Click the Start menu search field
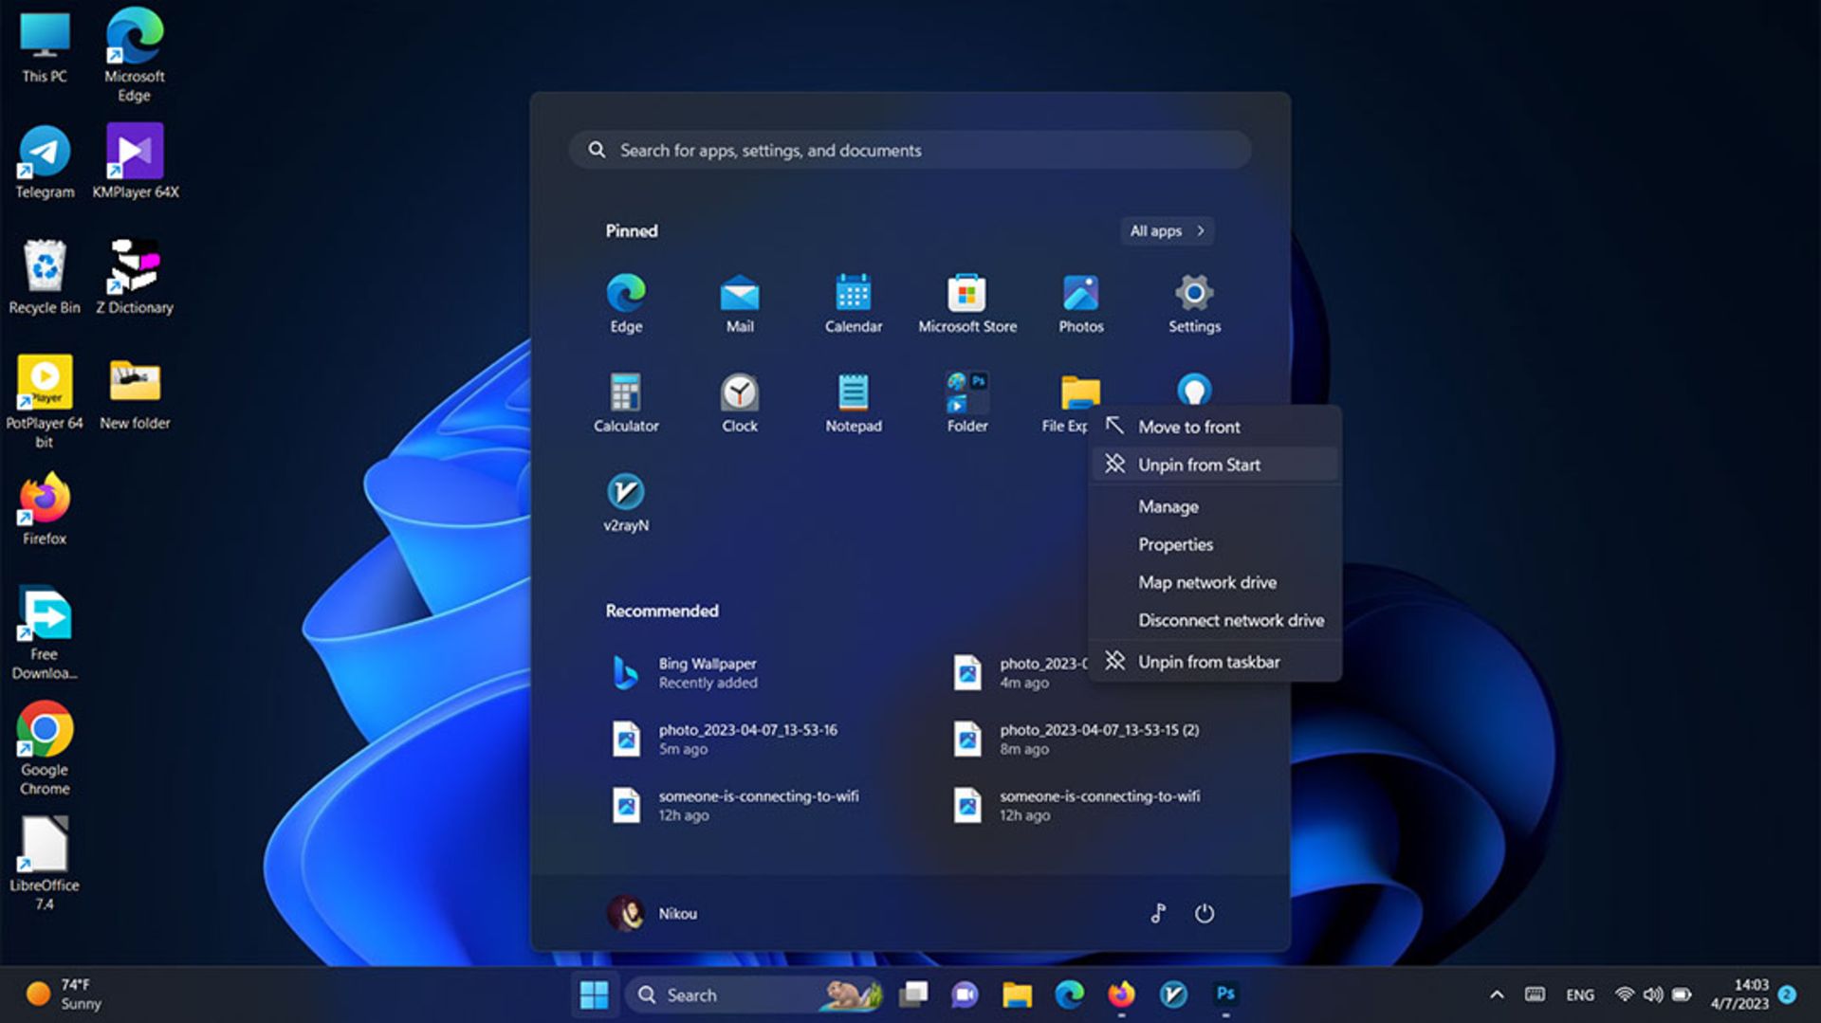This screenshot has height=1023, width=1821. tap(910, 150)
